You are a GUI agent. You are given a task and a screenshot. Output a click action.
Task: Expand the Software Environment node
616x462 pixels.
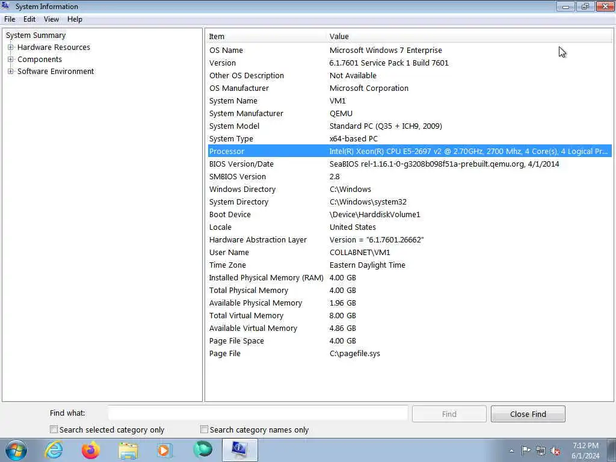[x=11, y=71]
